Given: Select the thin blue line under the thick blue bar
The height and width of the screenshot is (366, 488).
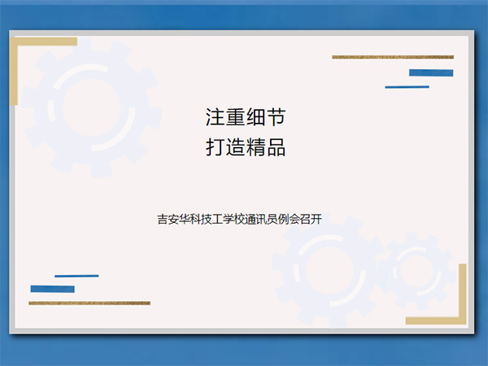Looking at the screenshot, I should pyautogui.click(x=407, y=86).
